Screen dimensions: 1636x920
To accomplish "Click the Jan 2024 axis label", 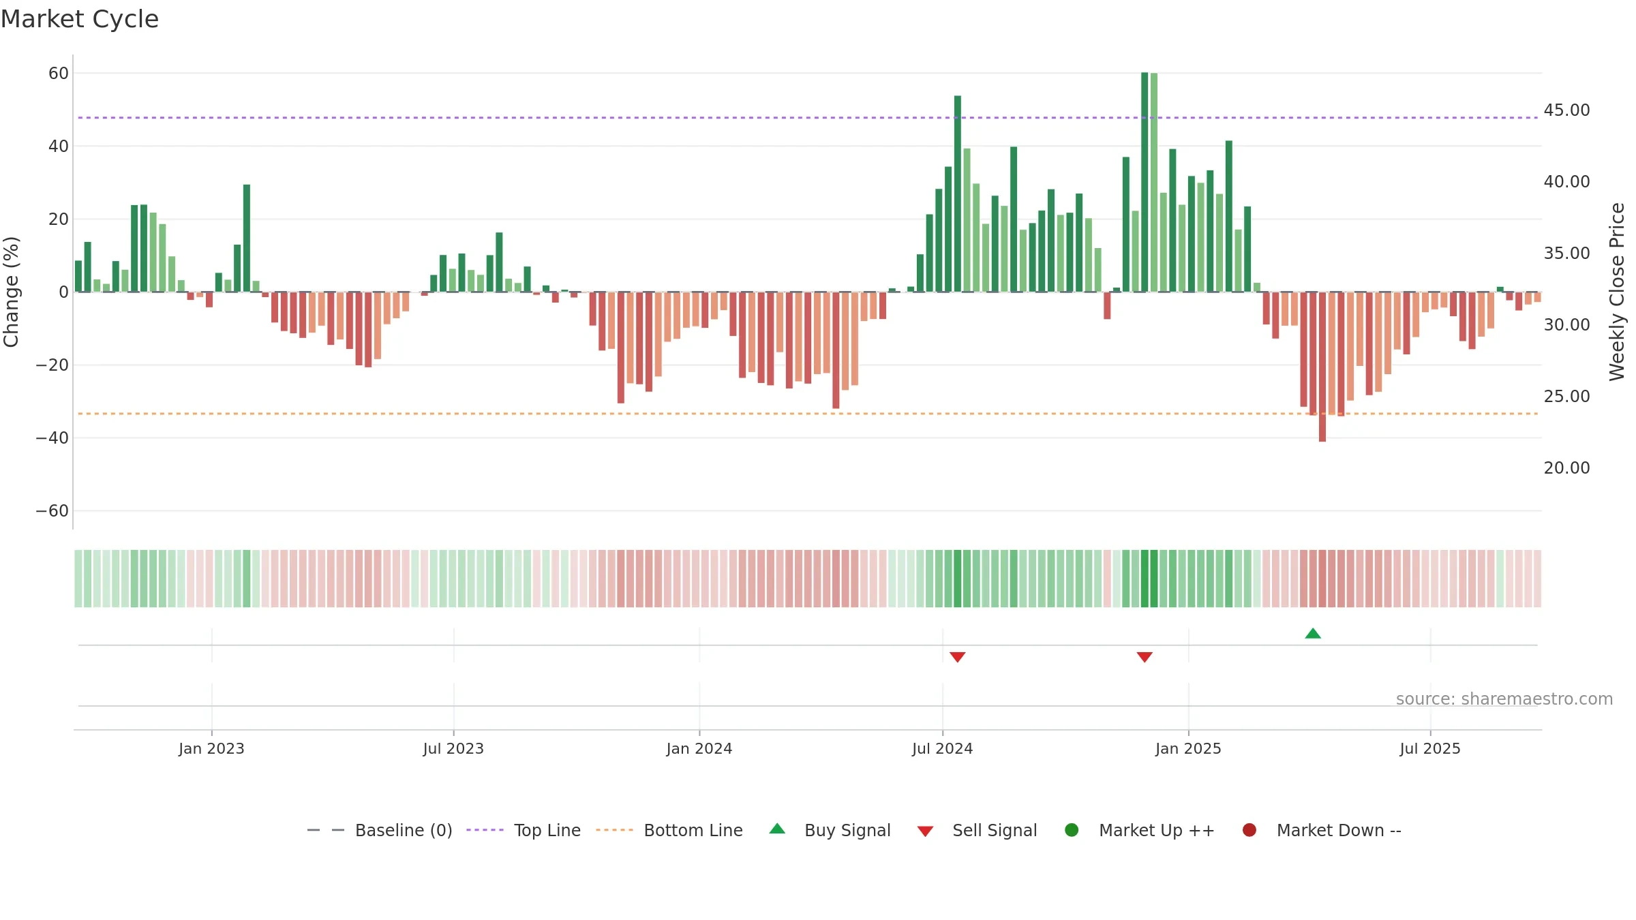I will click(x=699, y=748).
